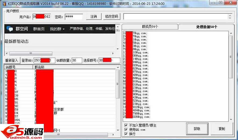Viewport: 238px width, 140px height.
Task: Click the 群名称 column header
Action: click(74, 67)
